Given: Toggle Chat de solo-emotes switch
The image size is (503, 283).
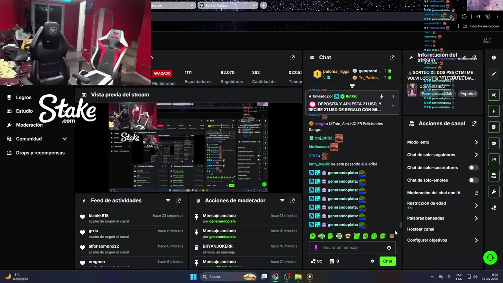Looking at the screenshot, I should click(474, 180).
